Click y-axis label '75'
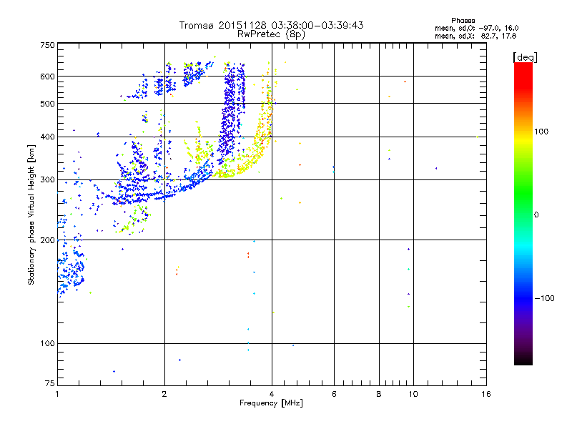Image resolution: width=572 pixels, height=429 pixels. (50, 383)
